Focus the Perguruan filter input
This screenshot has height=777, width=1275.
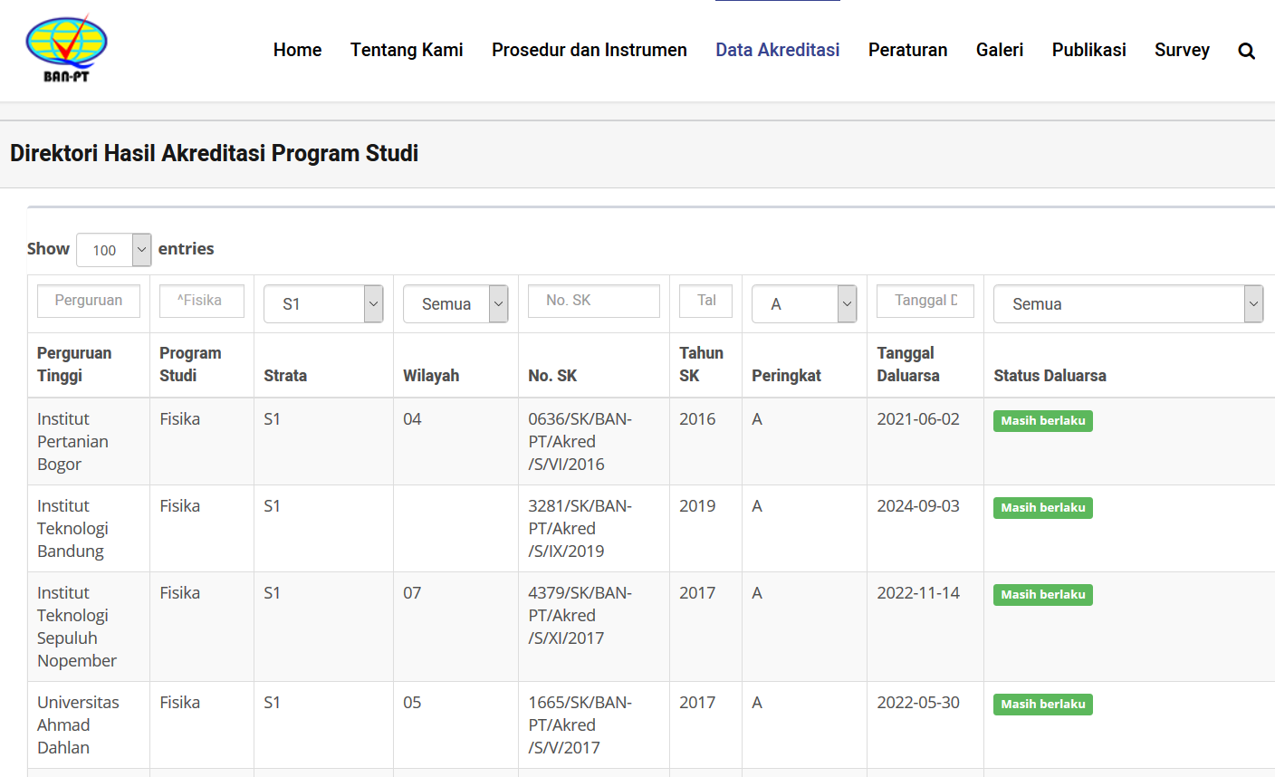click(x=89, y=301)
